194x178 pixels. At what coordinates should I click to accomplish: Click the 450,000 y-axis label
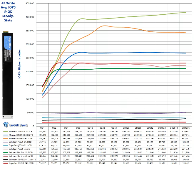point(30,3)
